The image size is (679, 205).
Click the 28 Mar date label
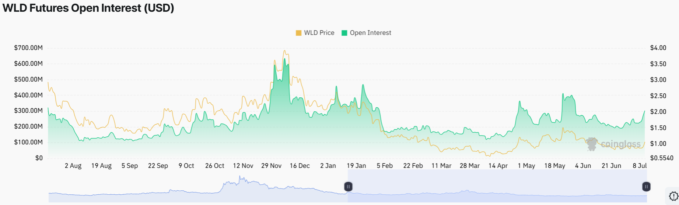point(470,166)
